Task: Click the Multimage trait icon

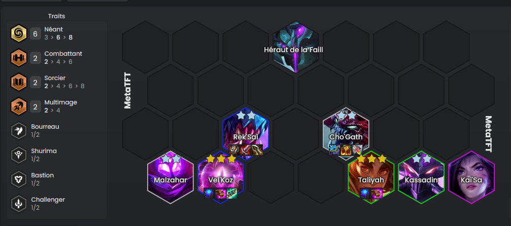Action: (19, 106)
